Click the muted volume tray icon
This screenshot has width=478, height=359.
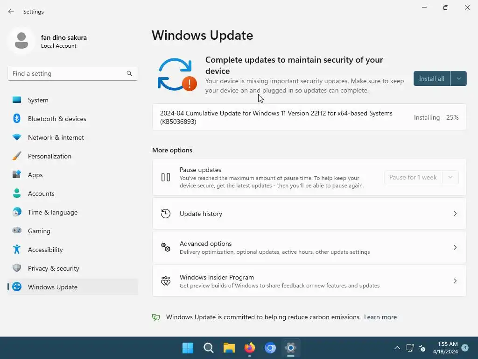point(422,348)
